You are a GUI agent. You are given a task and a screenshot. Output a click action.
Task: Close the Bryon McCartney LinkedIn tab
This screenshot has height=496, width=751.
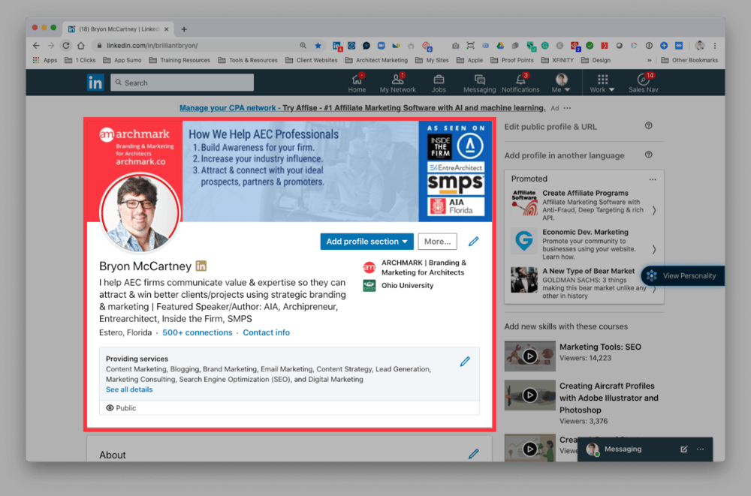click(x=166, y=29)
